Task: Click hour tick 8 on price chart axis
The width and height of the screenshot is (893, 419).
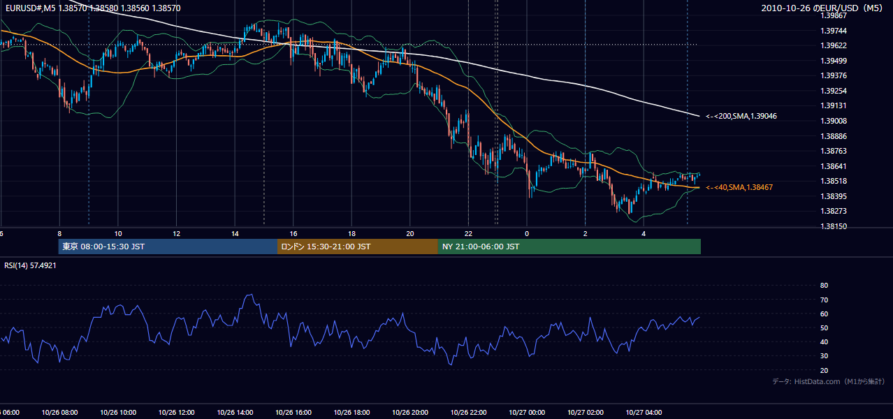Action: 59,234
